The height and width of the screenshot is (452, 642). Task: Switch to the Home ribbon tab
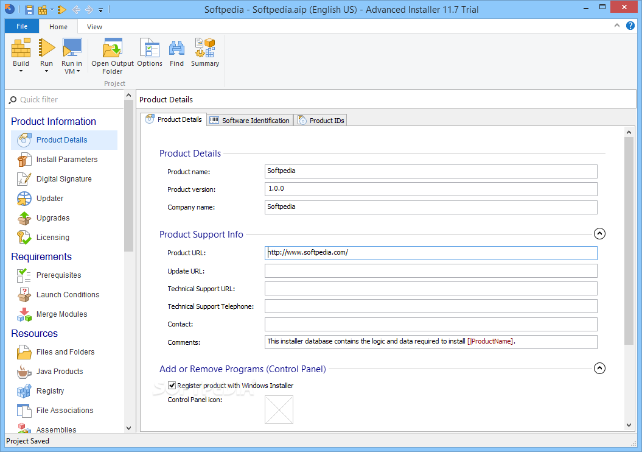pos(58,27)
